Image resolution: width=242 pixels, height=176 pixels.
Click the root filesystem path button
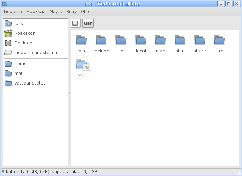tap(76, 23)
